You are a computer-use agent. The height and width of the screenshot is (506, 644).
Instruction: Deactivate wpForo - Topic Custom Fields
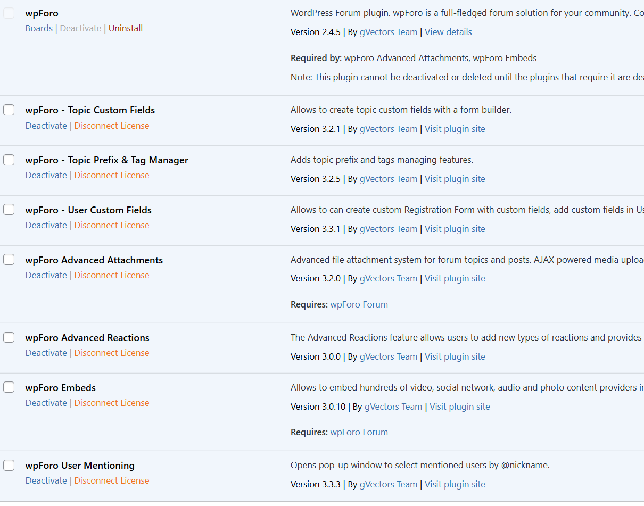click(x=46, y=126)
